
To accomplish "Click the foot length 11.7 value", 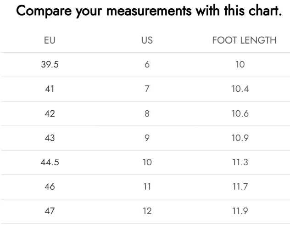I will point(240,186).
